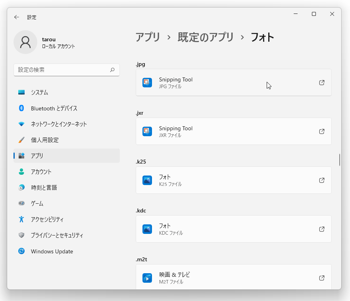The image size is (350, 301).
Task: Click the ローカル アカウント text
Action: (58, 46)
